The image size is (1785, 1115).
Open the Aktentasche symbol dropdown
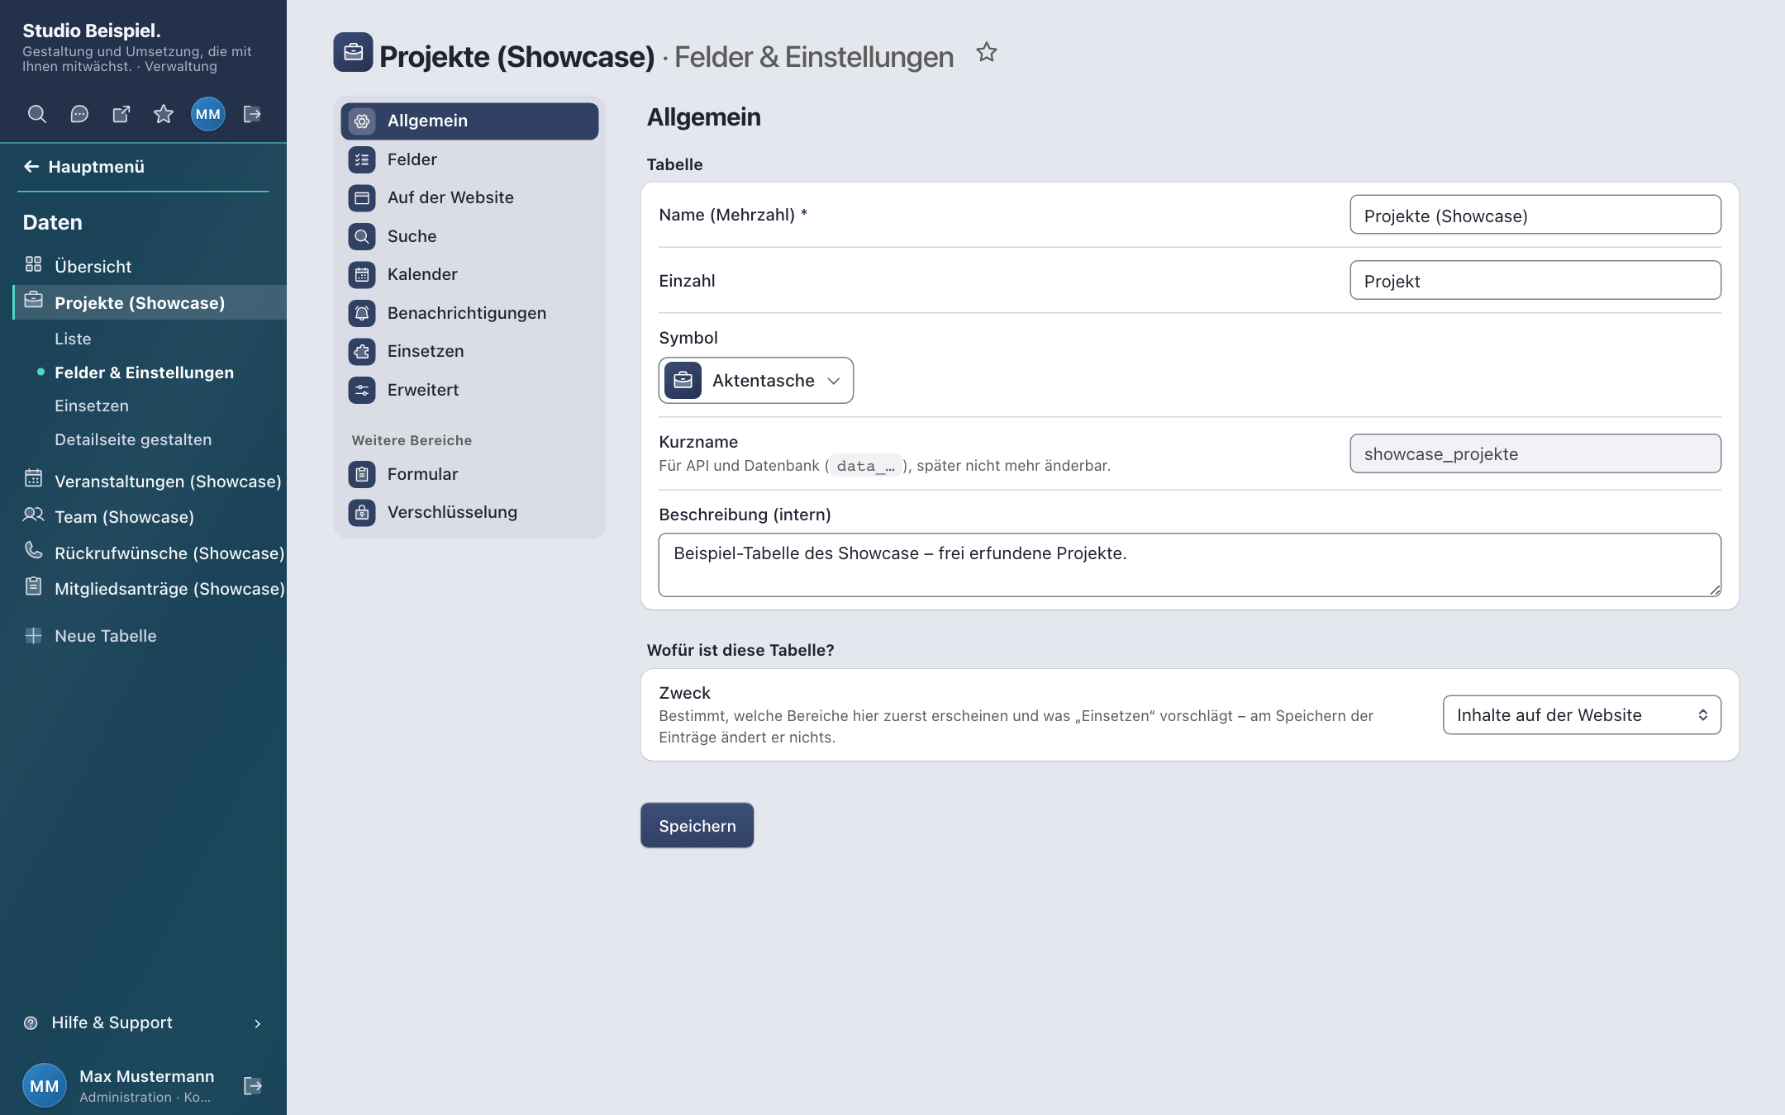pyautogui.click(x=755, y=381)
